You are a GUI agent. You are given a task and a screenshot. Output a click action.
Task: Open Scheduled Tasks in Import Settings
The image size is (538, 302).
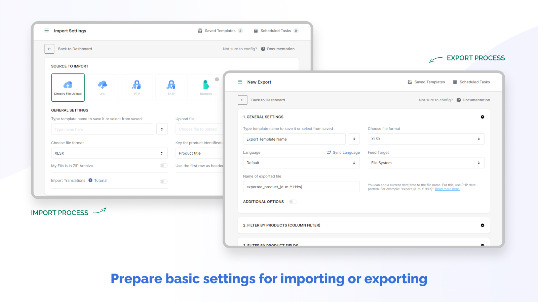pyautogui.click(x=275, y=31)
